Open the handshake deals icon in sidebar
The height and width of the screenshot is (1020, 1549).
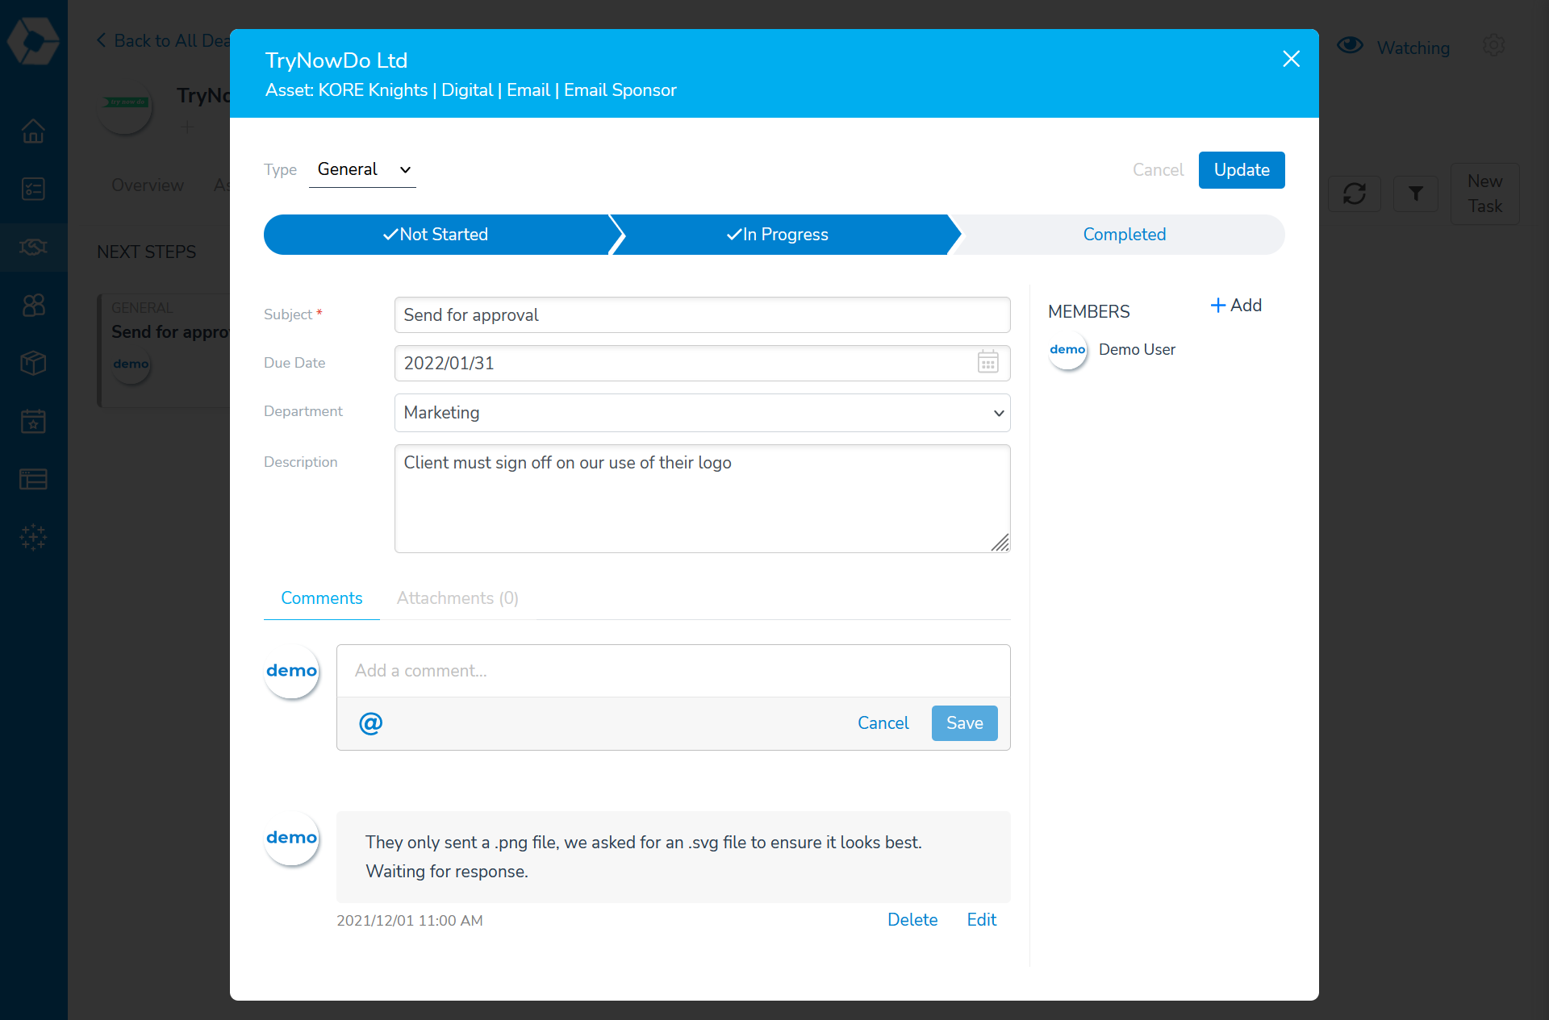point(33,247)
